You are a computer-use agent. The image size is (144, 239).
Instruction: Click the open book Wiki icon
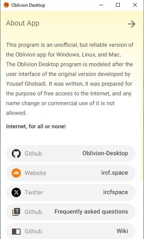click(16, 232)
